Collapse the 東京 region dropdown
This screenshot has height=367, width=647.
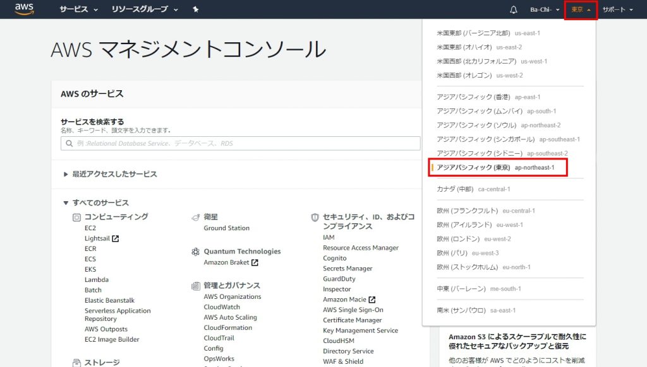[581, 9]
